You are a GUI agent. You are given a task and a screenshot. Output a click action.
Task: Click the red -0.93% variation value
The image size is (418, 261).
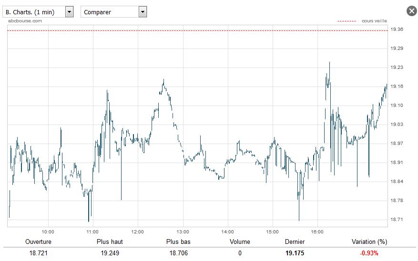click(x=369, y=253)
